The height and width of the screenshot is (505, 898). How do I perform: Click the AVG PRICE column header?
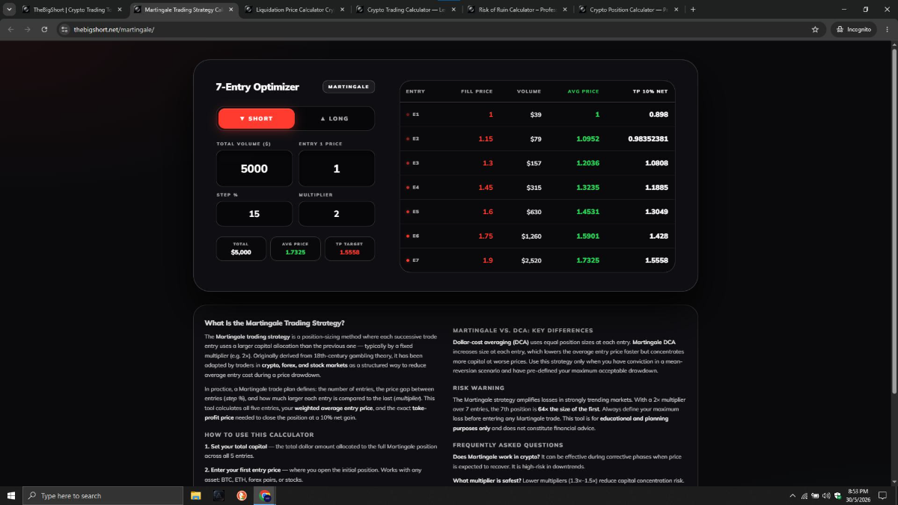point(583,91)
